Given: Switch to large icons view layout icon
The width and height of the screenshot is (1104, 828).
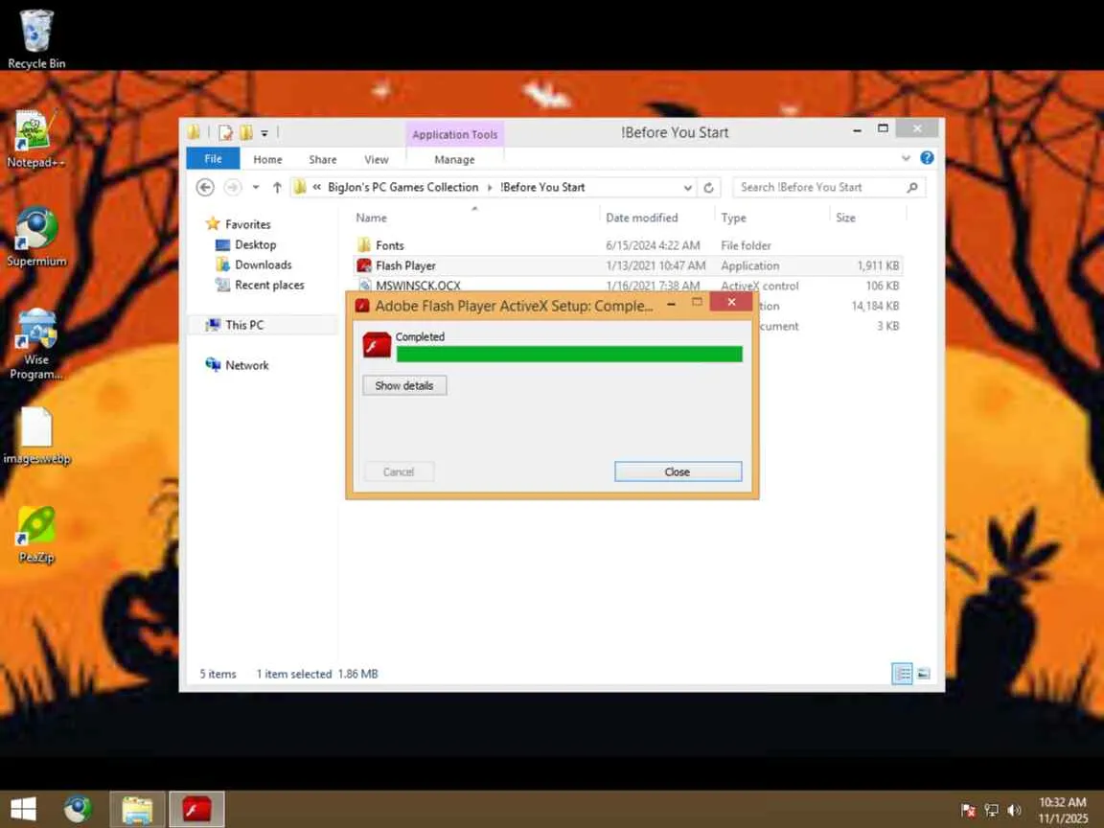Looking at the screenshot, I should pos(923,674).
